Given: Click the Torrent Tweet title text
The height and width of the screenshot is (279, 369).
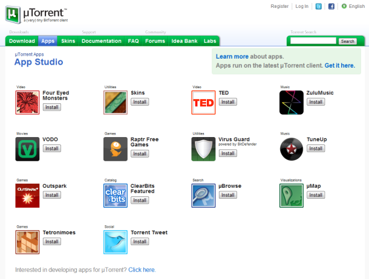Looking at the screenshot, I should point(149,232).
